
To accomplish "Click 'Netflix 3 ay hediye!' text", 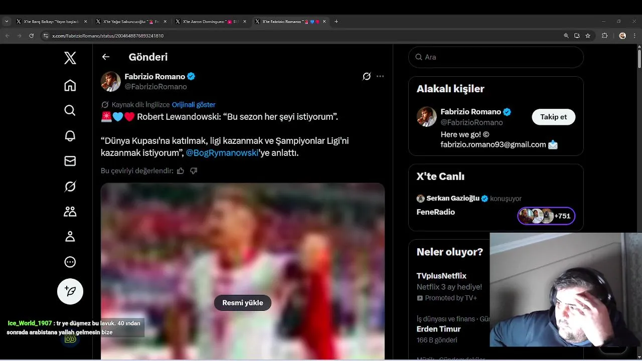I will click(449, 287).
